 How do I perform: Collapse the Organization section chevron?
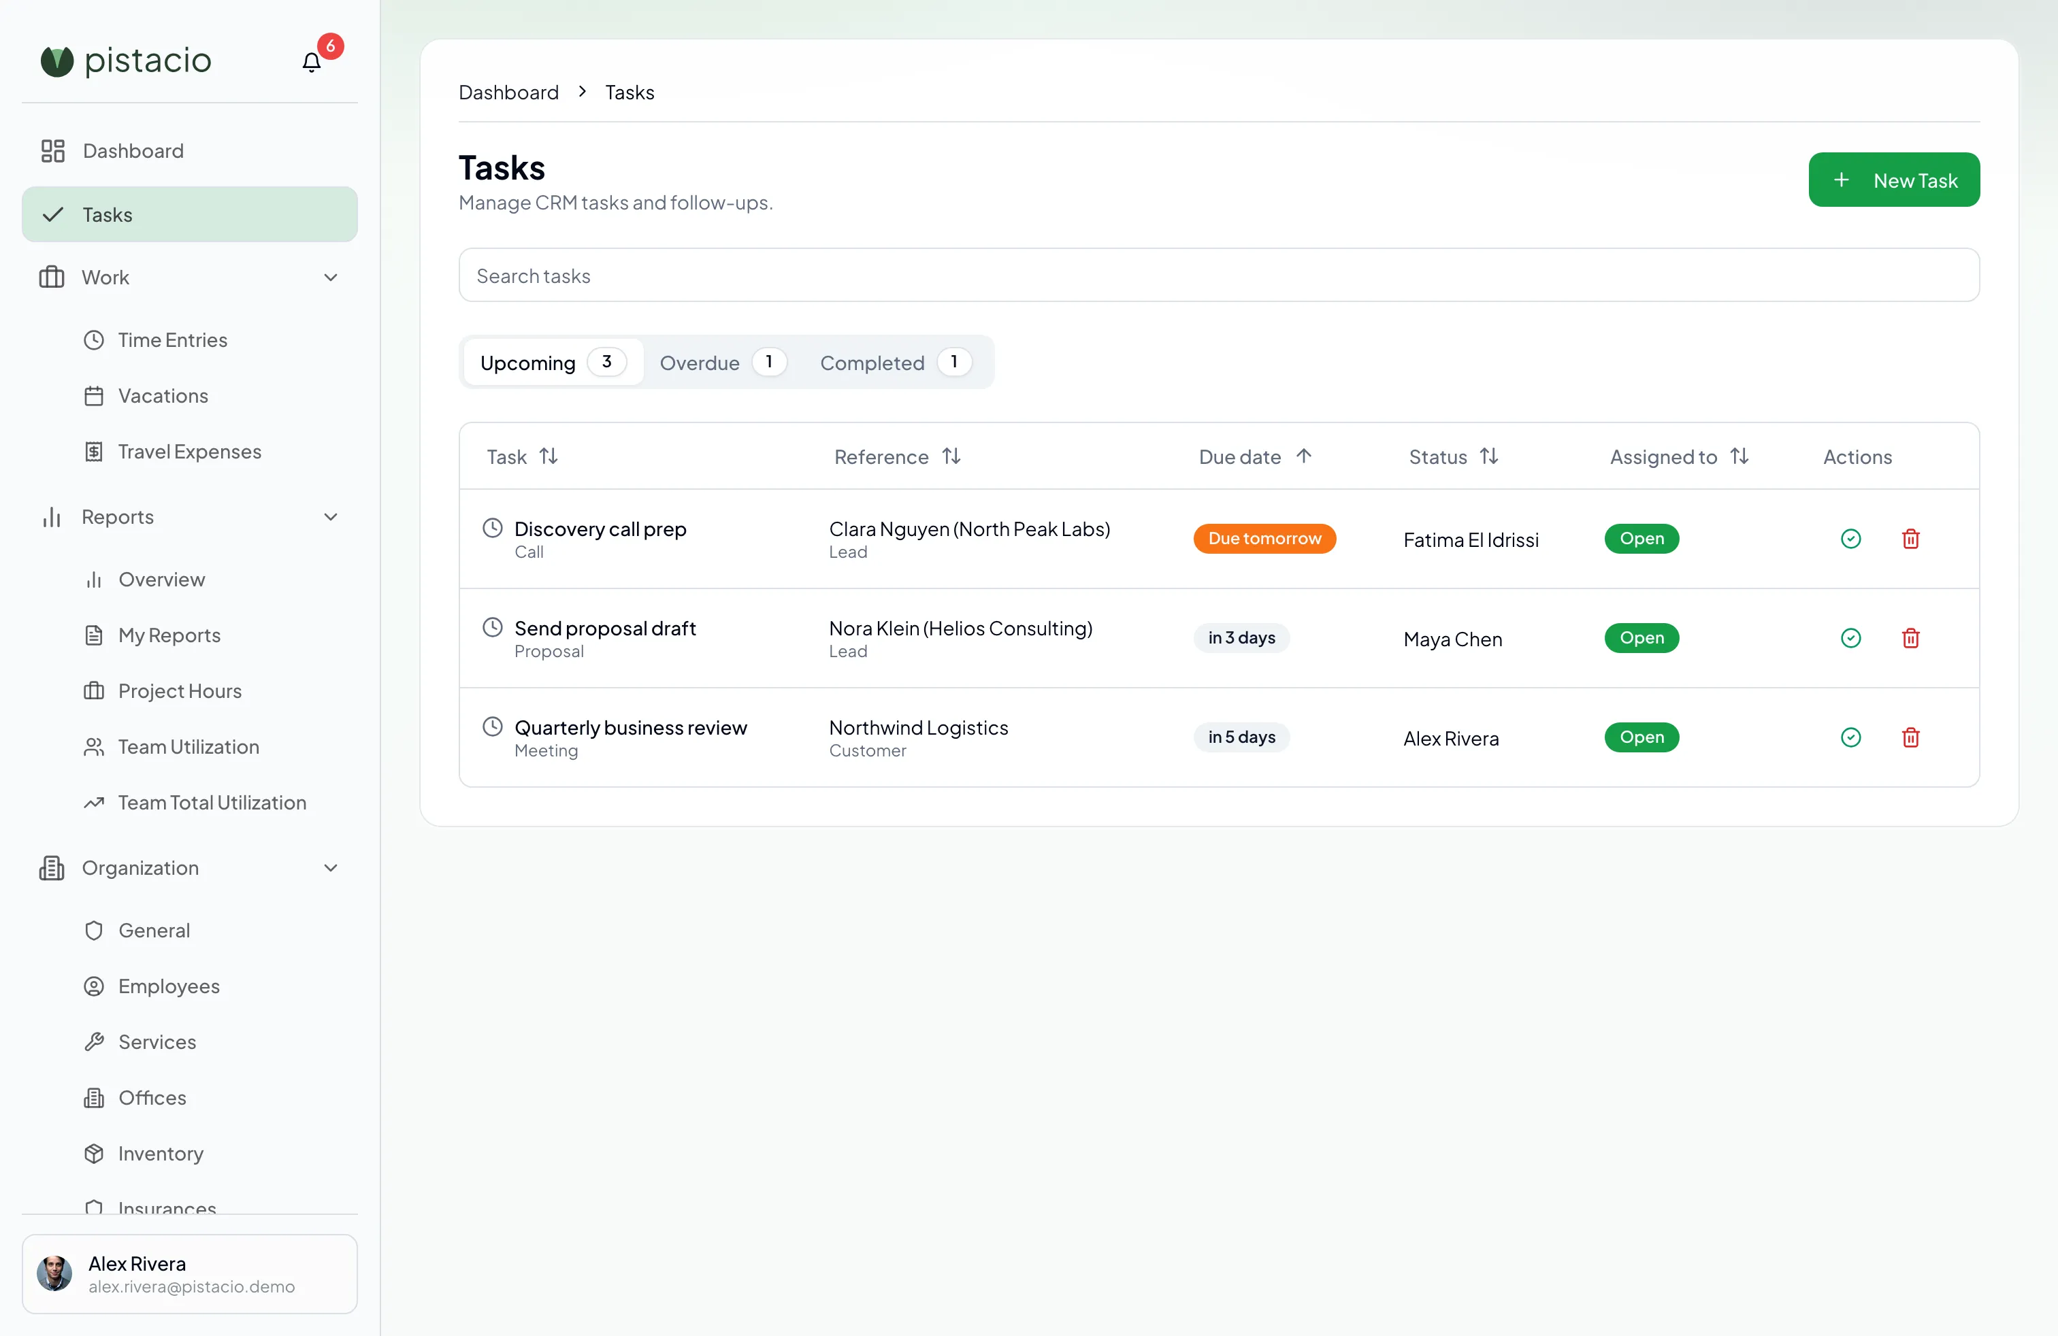click(330, 867)
